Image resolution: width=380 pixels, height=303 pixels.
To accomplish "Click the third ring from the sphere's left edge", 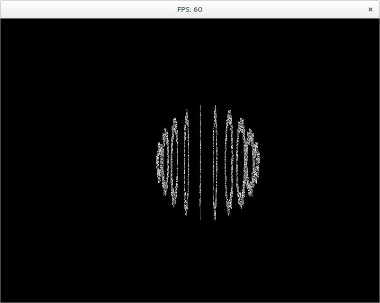I will 174,163.
